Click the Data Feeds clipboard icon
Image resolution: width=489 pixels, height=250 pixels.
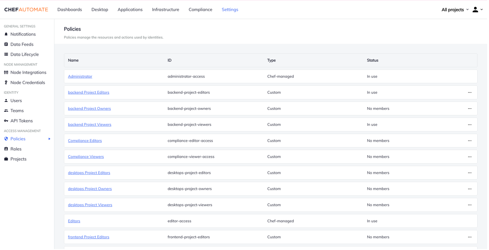(6, 44)
